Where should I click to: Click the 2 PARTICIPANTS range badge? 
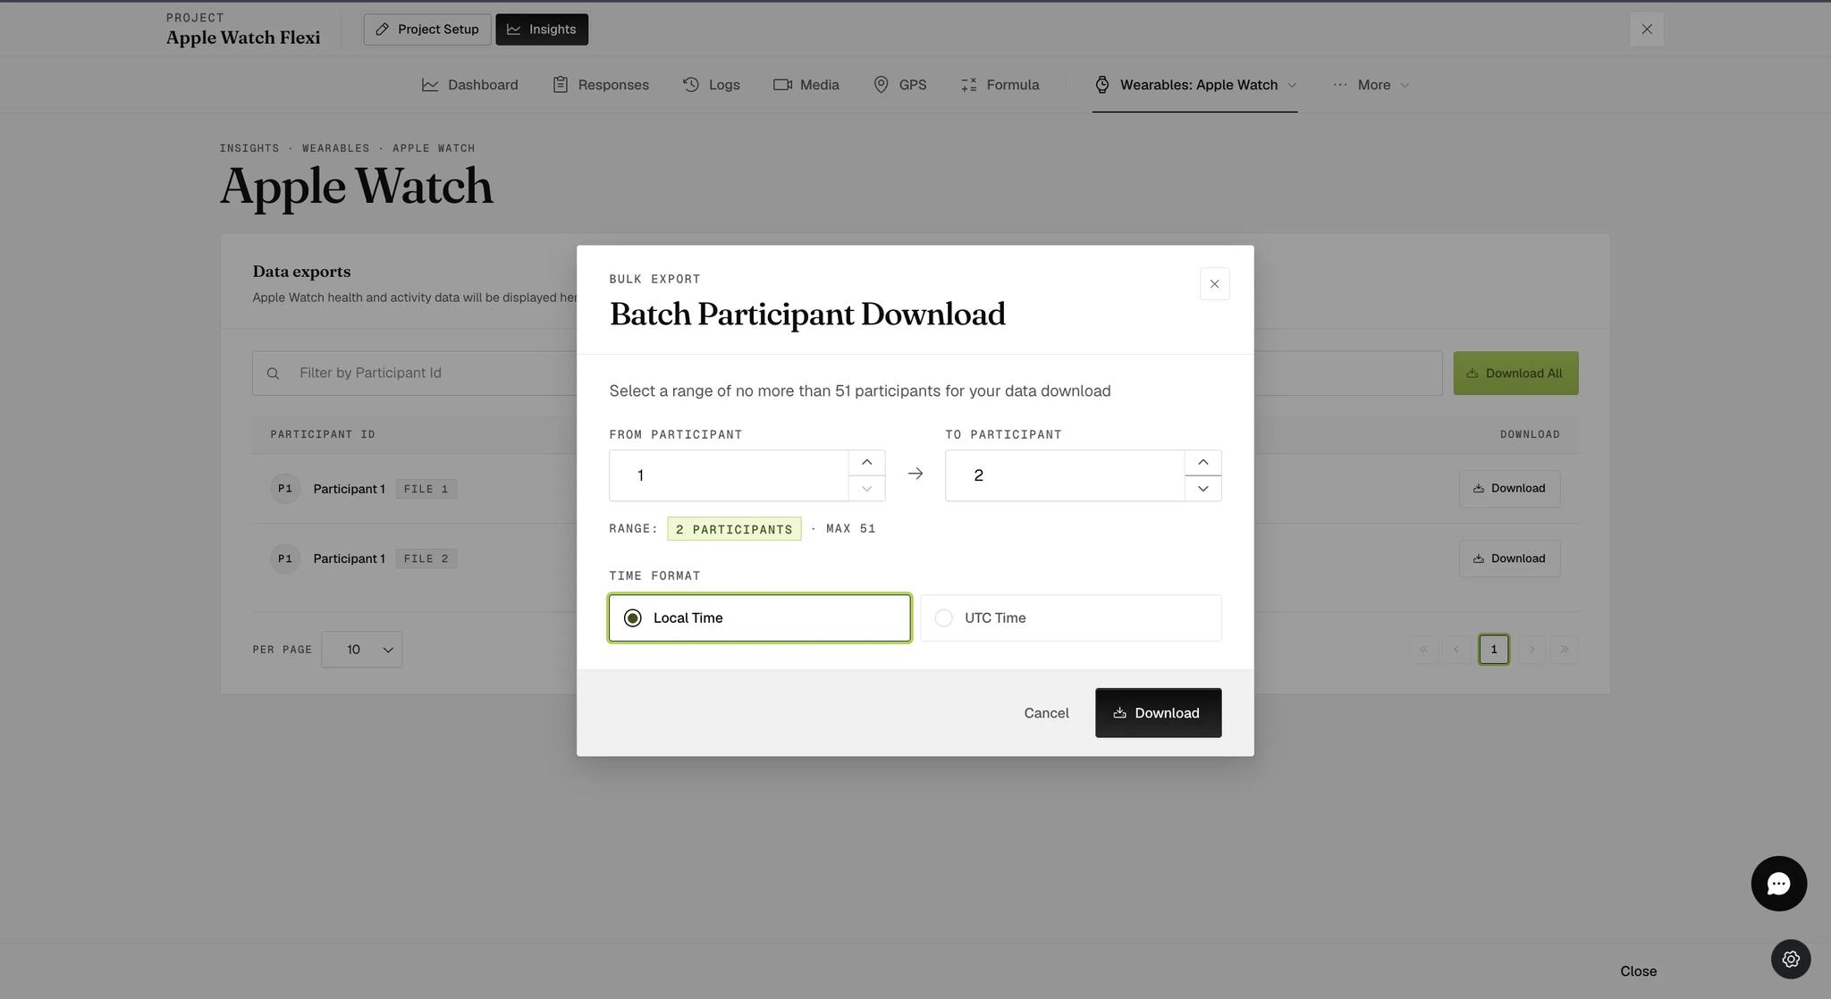(734, 529)
